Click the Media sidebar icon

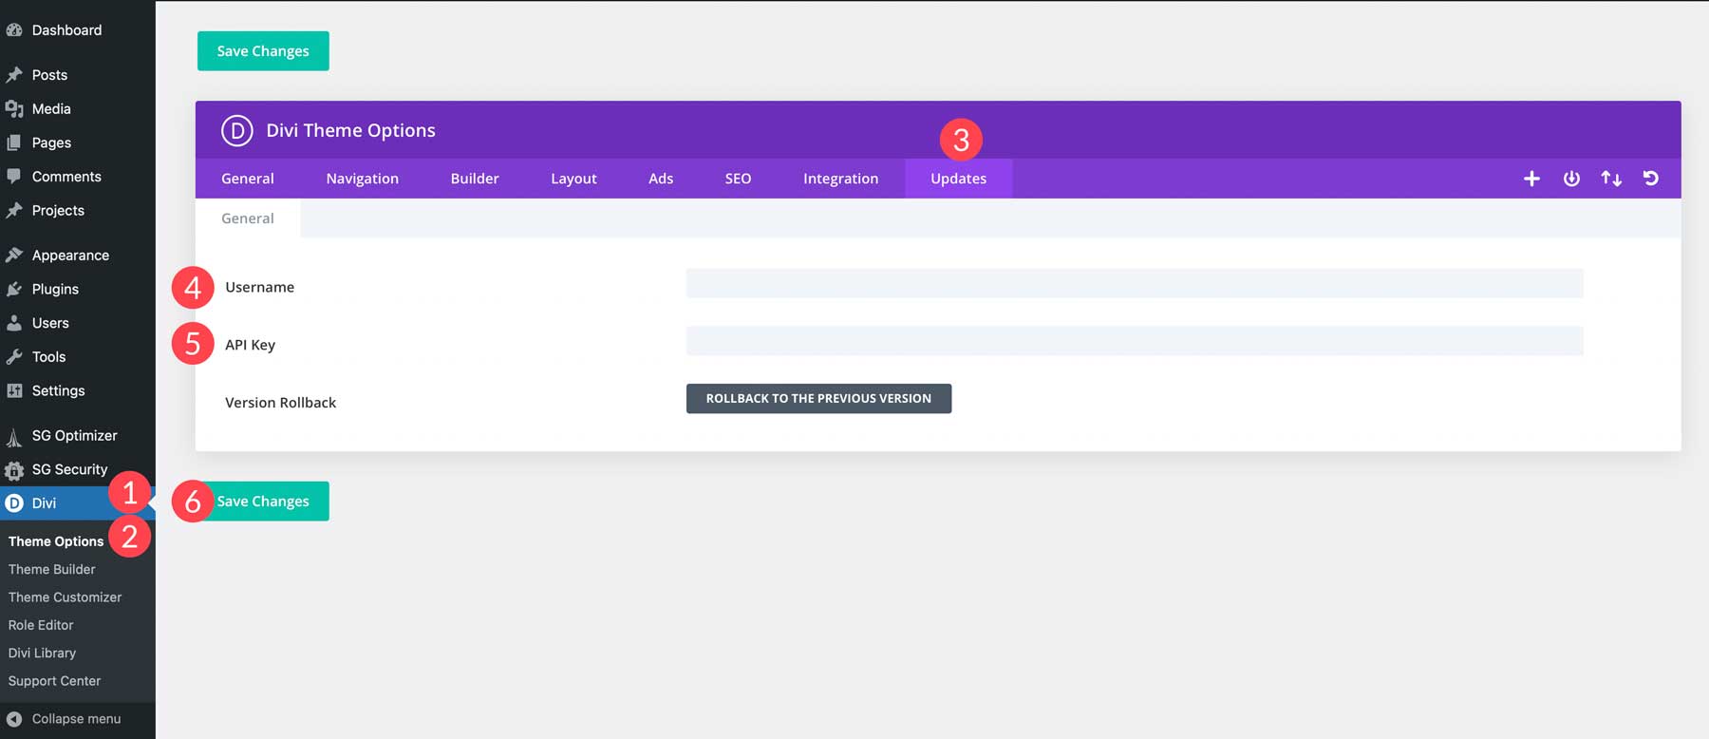(14, 109)
